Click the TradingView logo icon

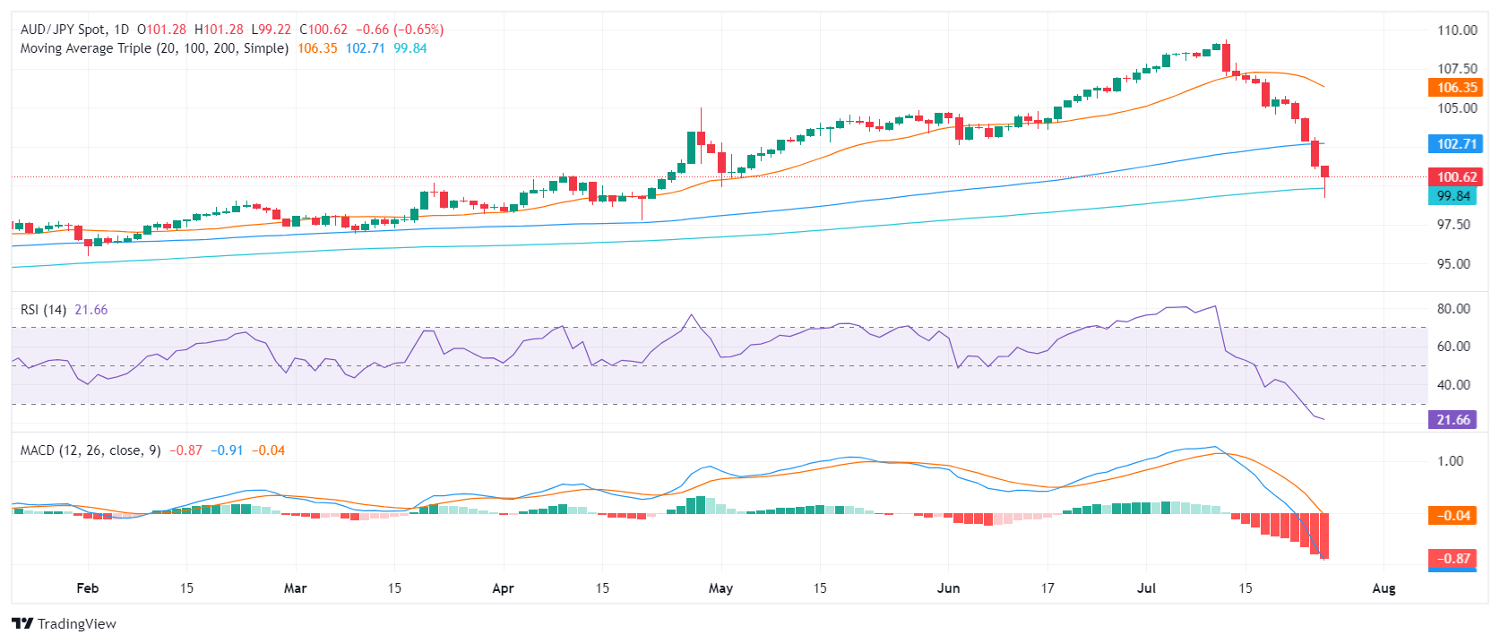click(22, 624)
